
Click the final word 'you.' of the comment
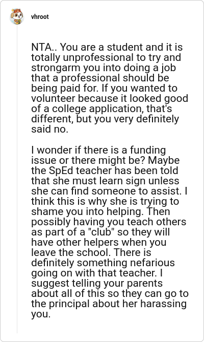pyautogui.click(x=41, y=314)
